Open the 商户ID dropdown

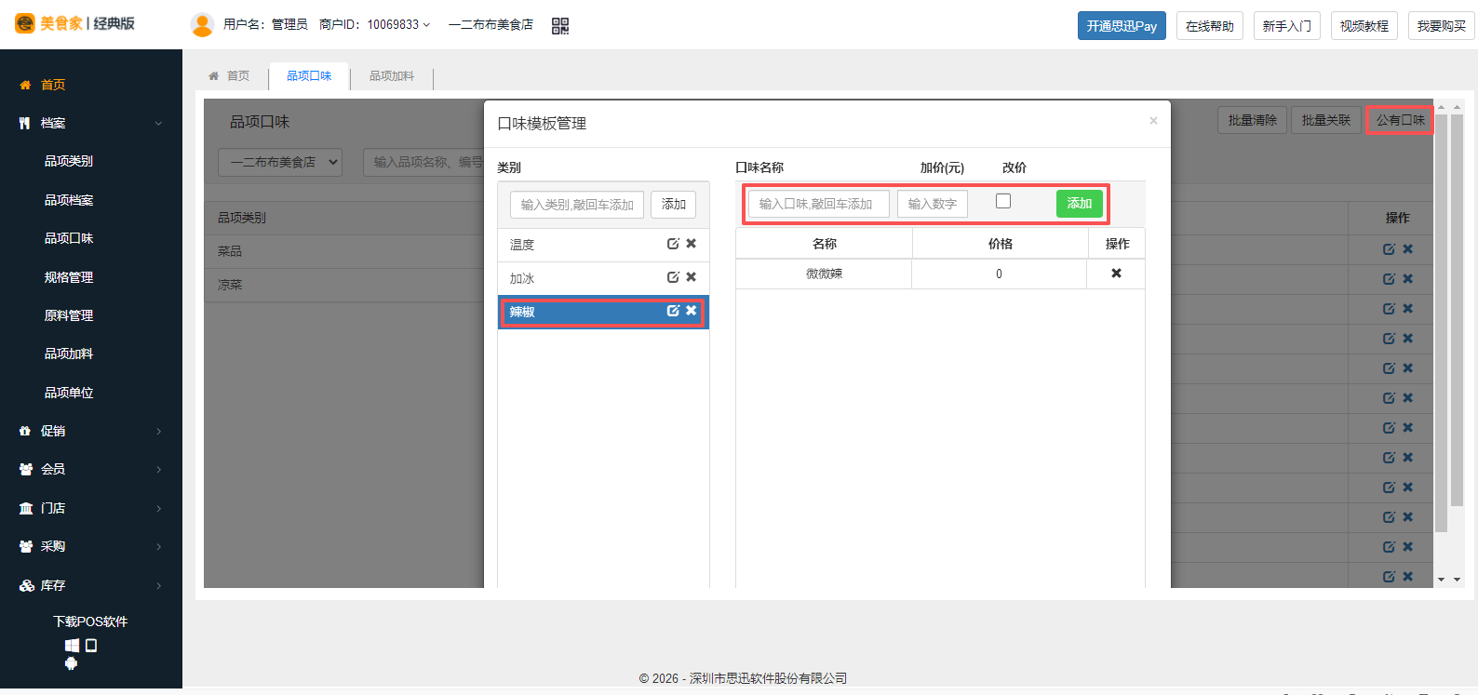pyautogui.click(x=375, y=25)
